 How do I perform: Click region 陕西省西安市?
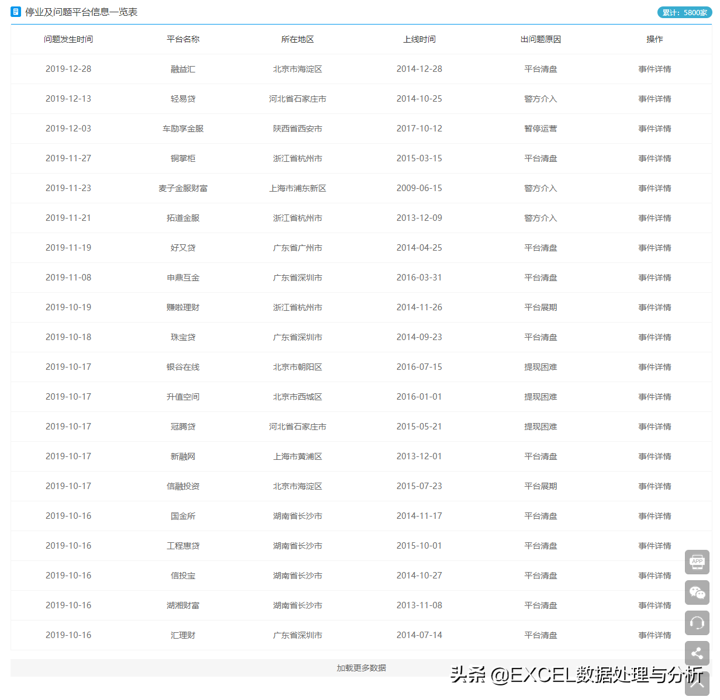coord(298,129)
